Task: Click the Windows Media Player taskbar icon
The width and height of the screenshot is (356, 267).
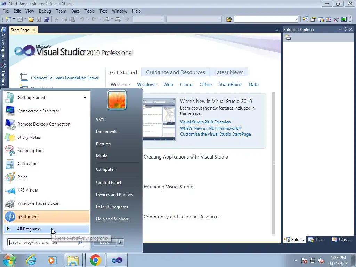Action: pyautogui.click(x=52, y=260)
